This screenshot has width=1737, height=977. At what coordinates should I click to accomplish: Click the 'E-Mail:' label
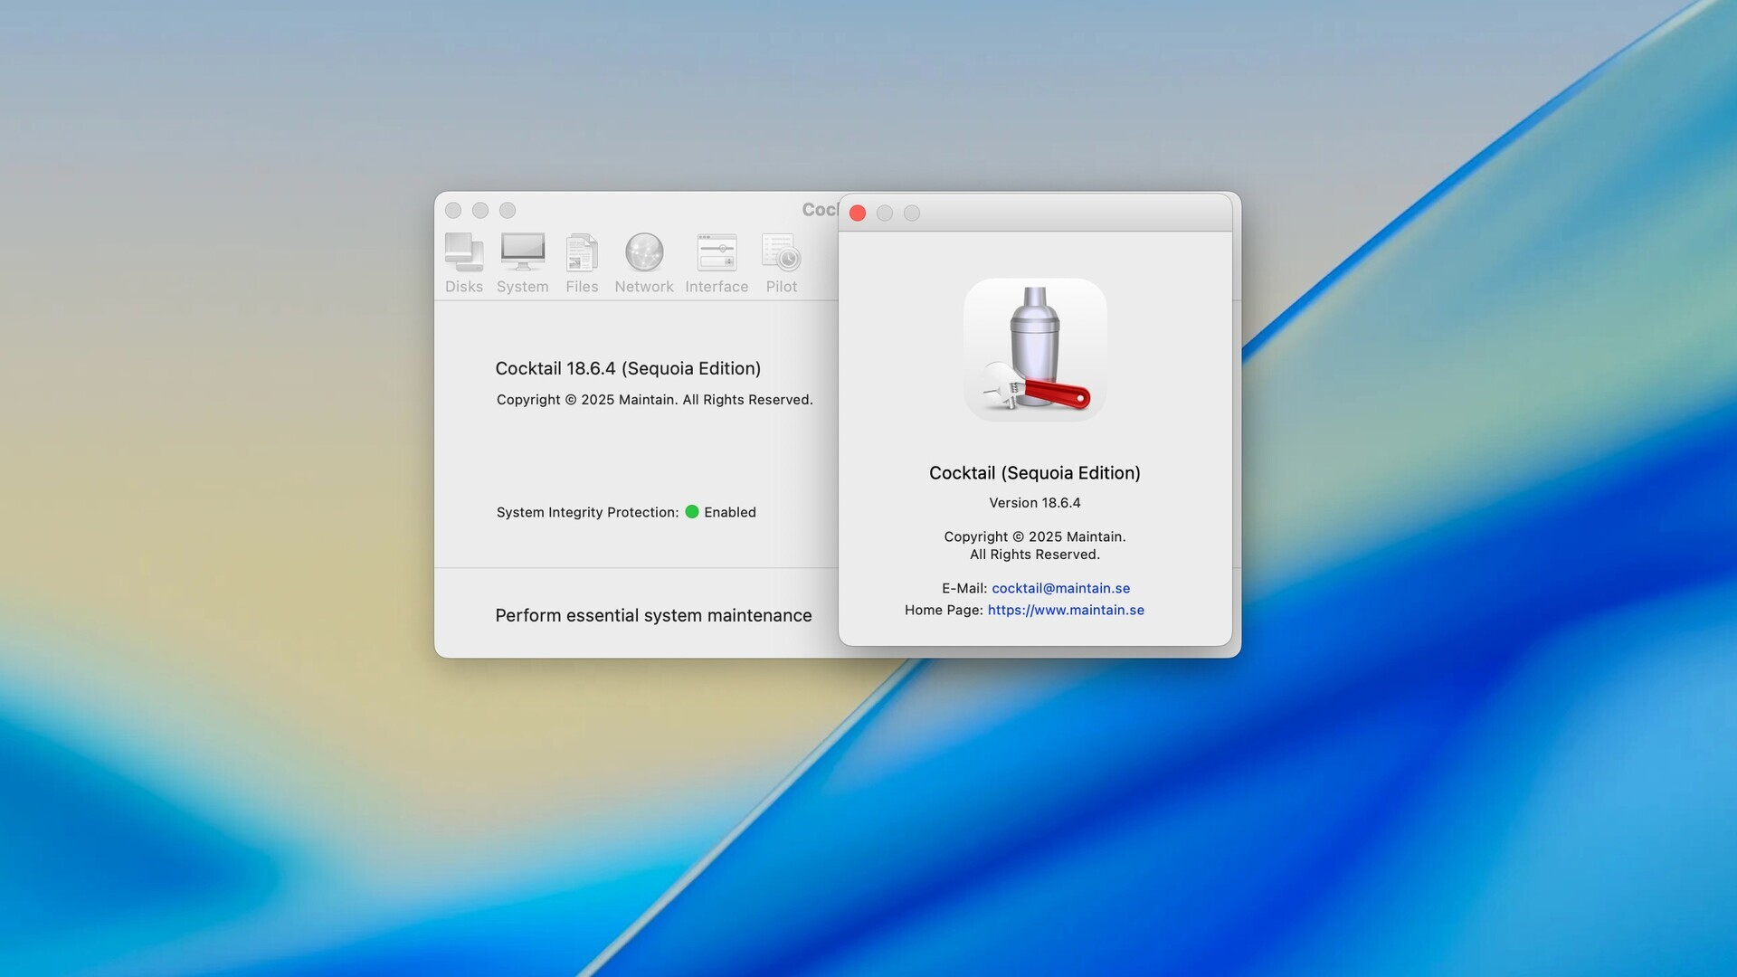[x=964, y=588]
